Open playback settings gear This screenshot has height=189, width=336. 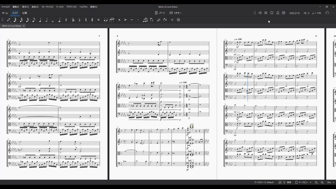pyautogui.click(x=283, y=13)
